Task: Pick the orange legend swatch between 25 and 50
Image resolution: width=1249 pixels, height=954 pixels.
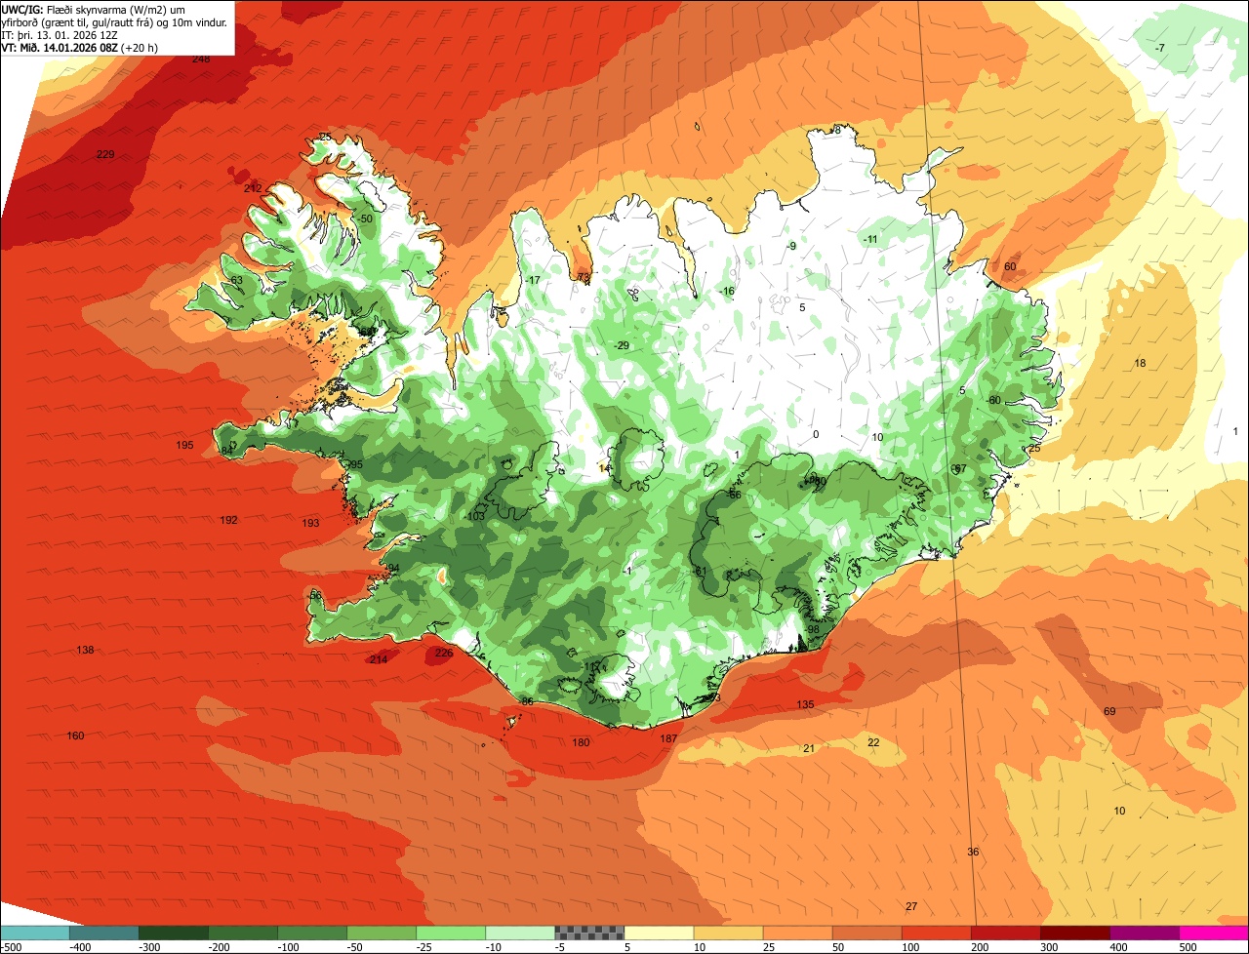Action: click(x=798, y=933)
